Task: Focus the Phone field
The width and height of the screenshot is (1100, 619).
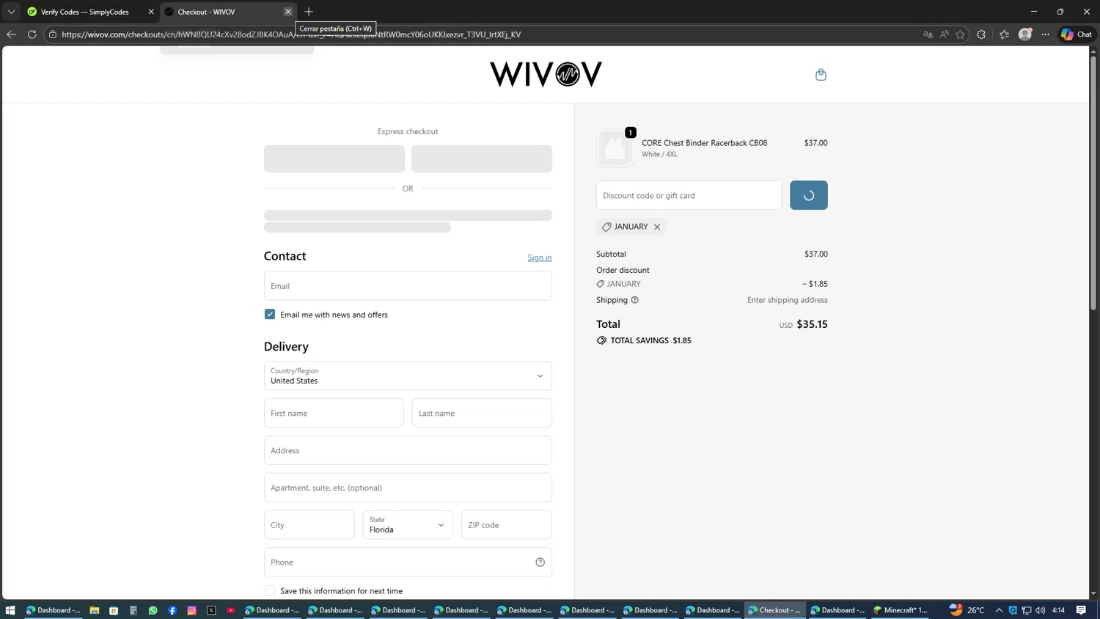Action: click(x=408, y=563)
